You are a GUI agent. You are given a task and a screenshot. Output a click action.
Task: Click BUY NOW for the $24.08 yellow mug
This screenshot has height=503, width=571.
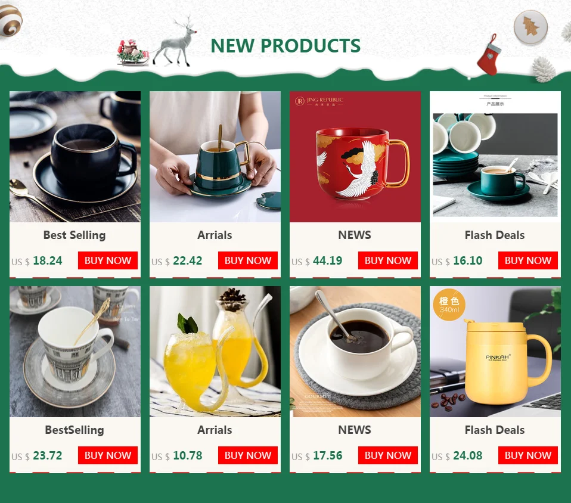coord(528,455)
